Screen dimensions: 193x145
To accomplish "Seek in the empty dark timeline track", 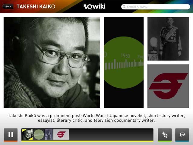I will click(x=111, y=134).
